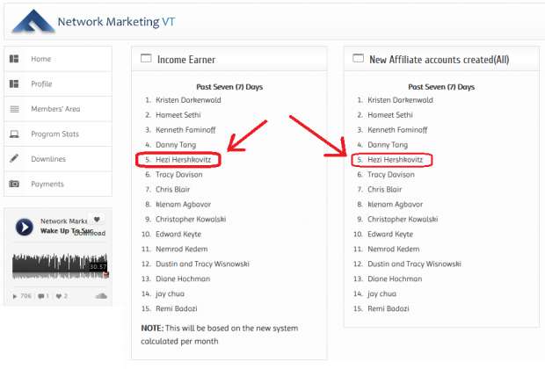The width and height of the screenshot is (545, 369).
Task: Click the SoundCloud logo in the player
Action: pyautogui.click(x=101, y=296)
